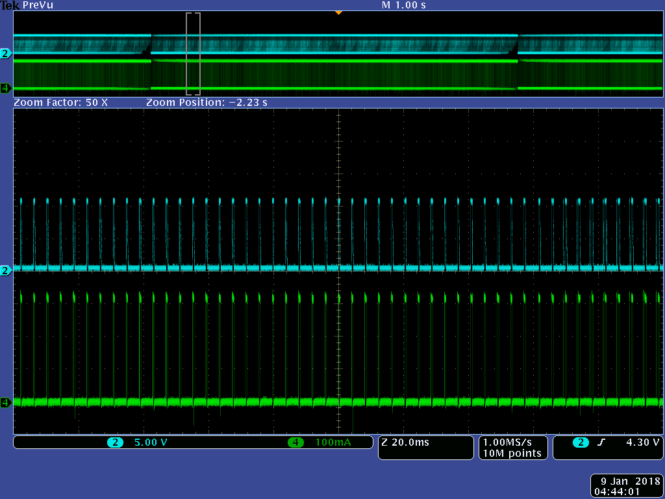Click the M 1.00 s timebase readout
665x499 pixels.
tap(404, 5)
